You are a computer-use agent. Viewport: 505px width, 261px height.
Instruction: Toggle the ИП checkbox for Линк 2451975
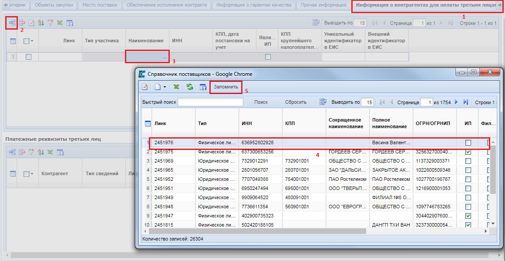tap(468, 152)
